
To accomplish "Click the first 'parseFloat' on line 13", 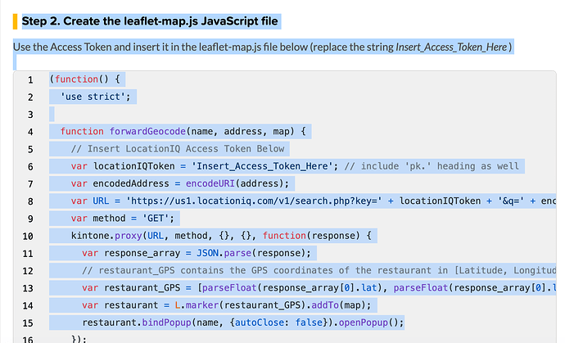I will click(229, 288).
